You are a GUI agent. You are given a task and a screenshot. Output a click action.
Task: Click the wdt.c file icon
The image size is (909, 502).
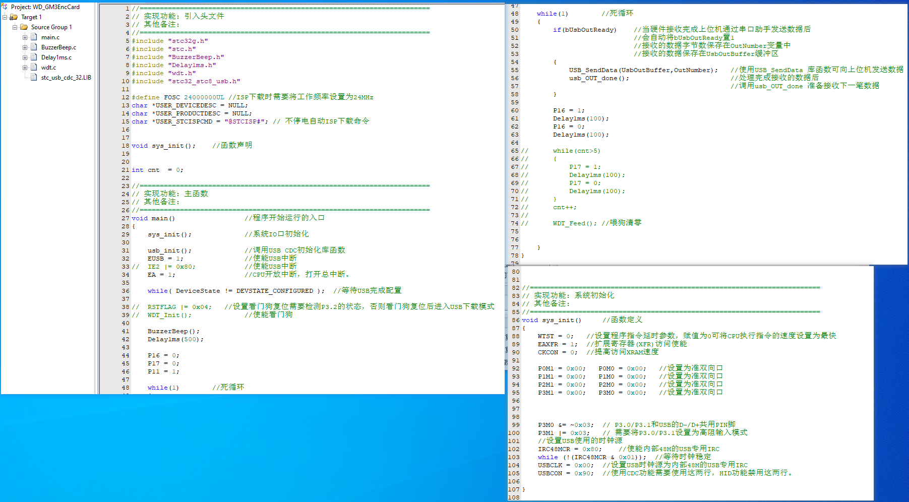tap(34, 67)
